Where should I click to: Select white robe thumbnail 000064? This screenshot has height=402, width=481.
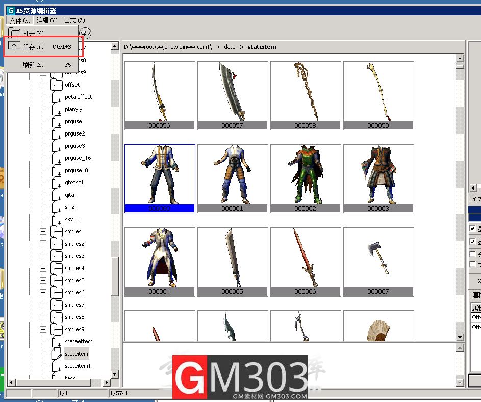160,262
